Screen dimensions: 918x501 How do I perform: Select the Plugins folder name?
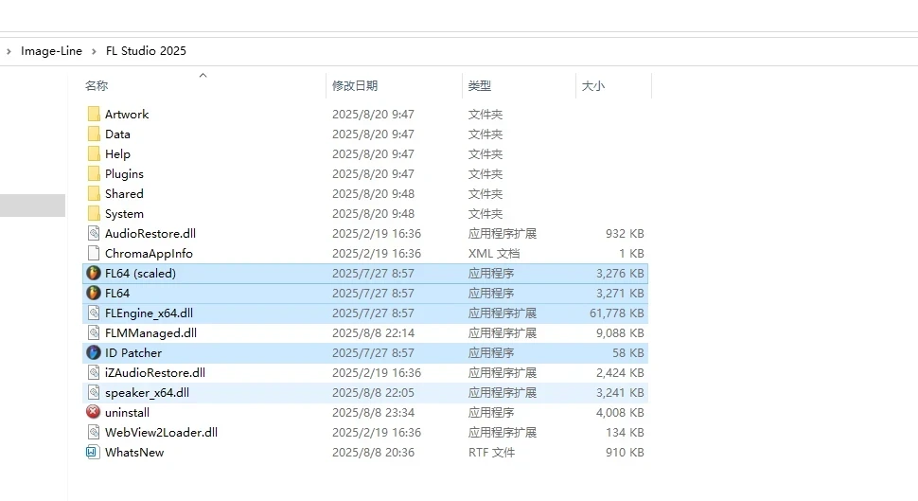click(x=124, y=174)
